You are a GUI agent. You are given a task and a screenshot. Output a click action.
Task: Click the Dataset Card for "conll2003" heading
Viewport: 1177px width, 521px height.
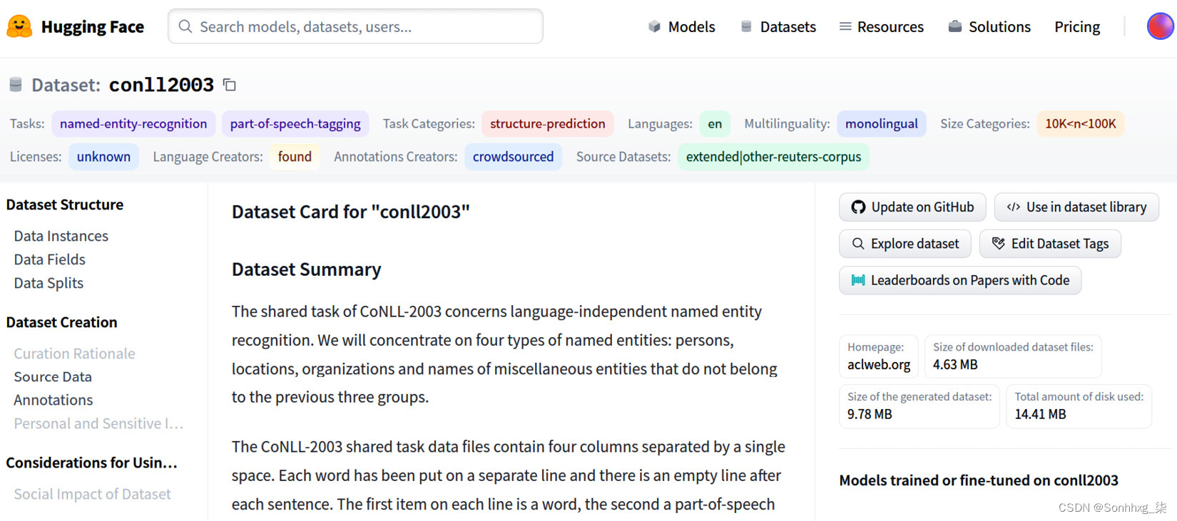351,212
